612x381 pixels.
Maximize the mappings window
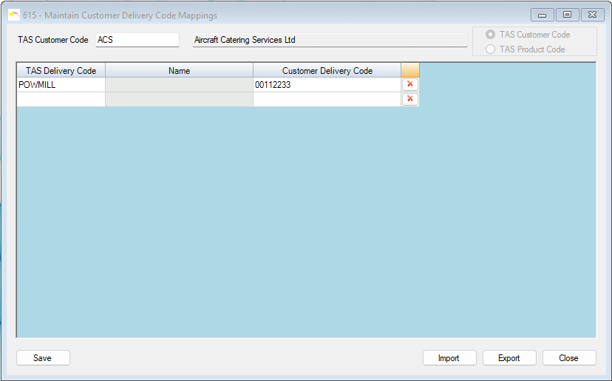568,15
